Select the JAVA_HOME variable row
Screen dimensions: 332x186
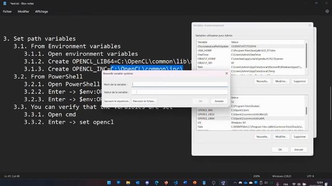click(251, 51)
